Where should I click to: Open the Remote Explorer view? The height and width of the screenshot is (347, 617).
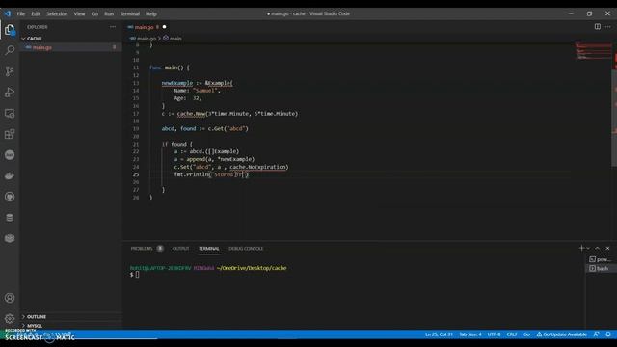click(x=10, y=114)
